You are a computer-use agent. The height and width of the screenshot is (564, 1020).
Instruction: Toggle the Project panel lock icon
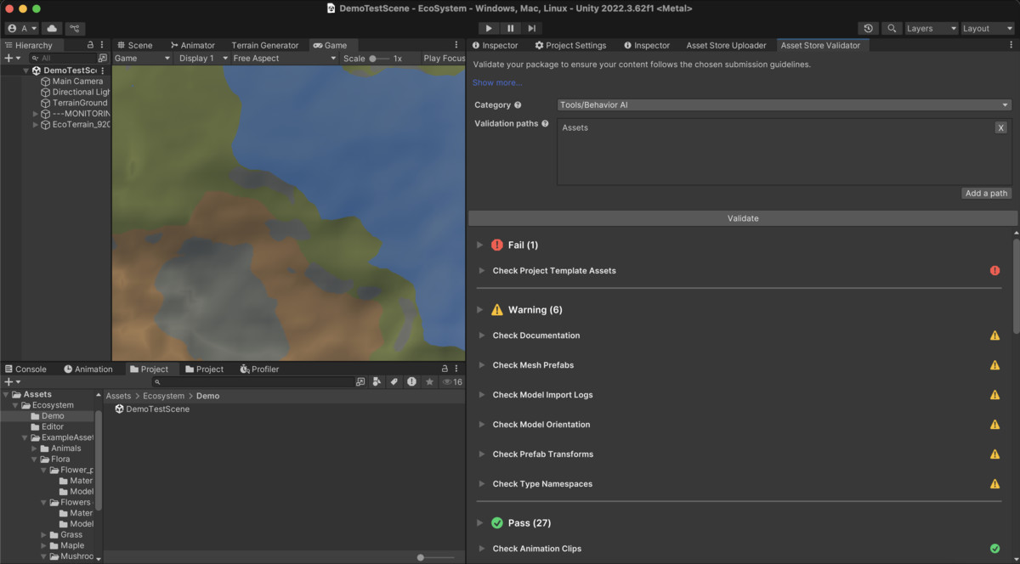pyautogui.click(x=444, y=369)
